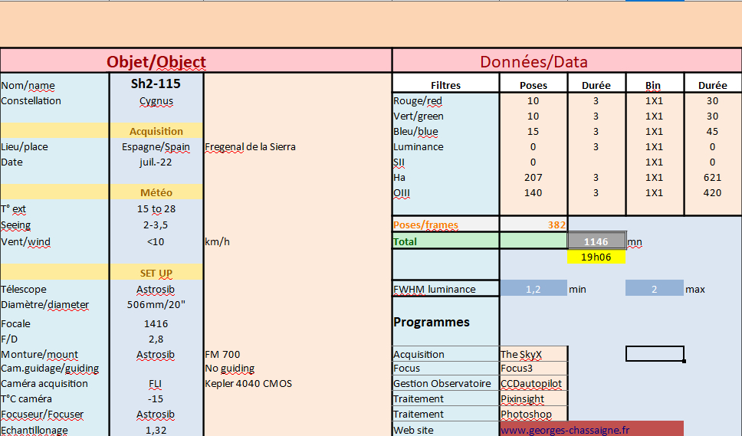Select the Bleu/blue filter label
The width and height of the screenshot is (742, 436).
pos(446,132)
